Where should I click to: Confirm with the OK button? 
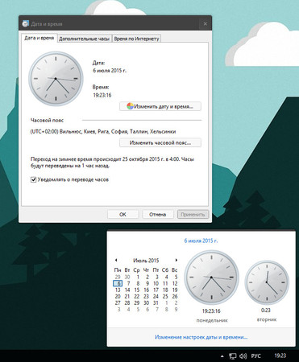123,214
